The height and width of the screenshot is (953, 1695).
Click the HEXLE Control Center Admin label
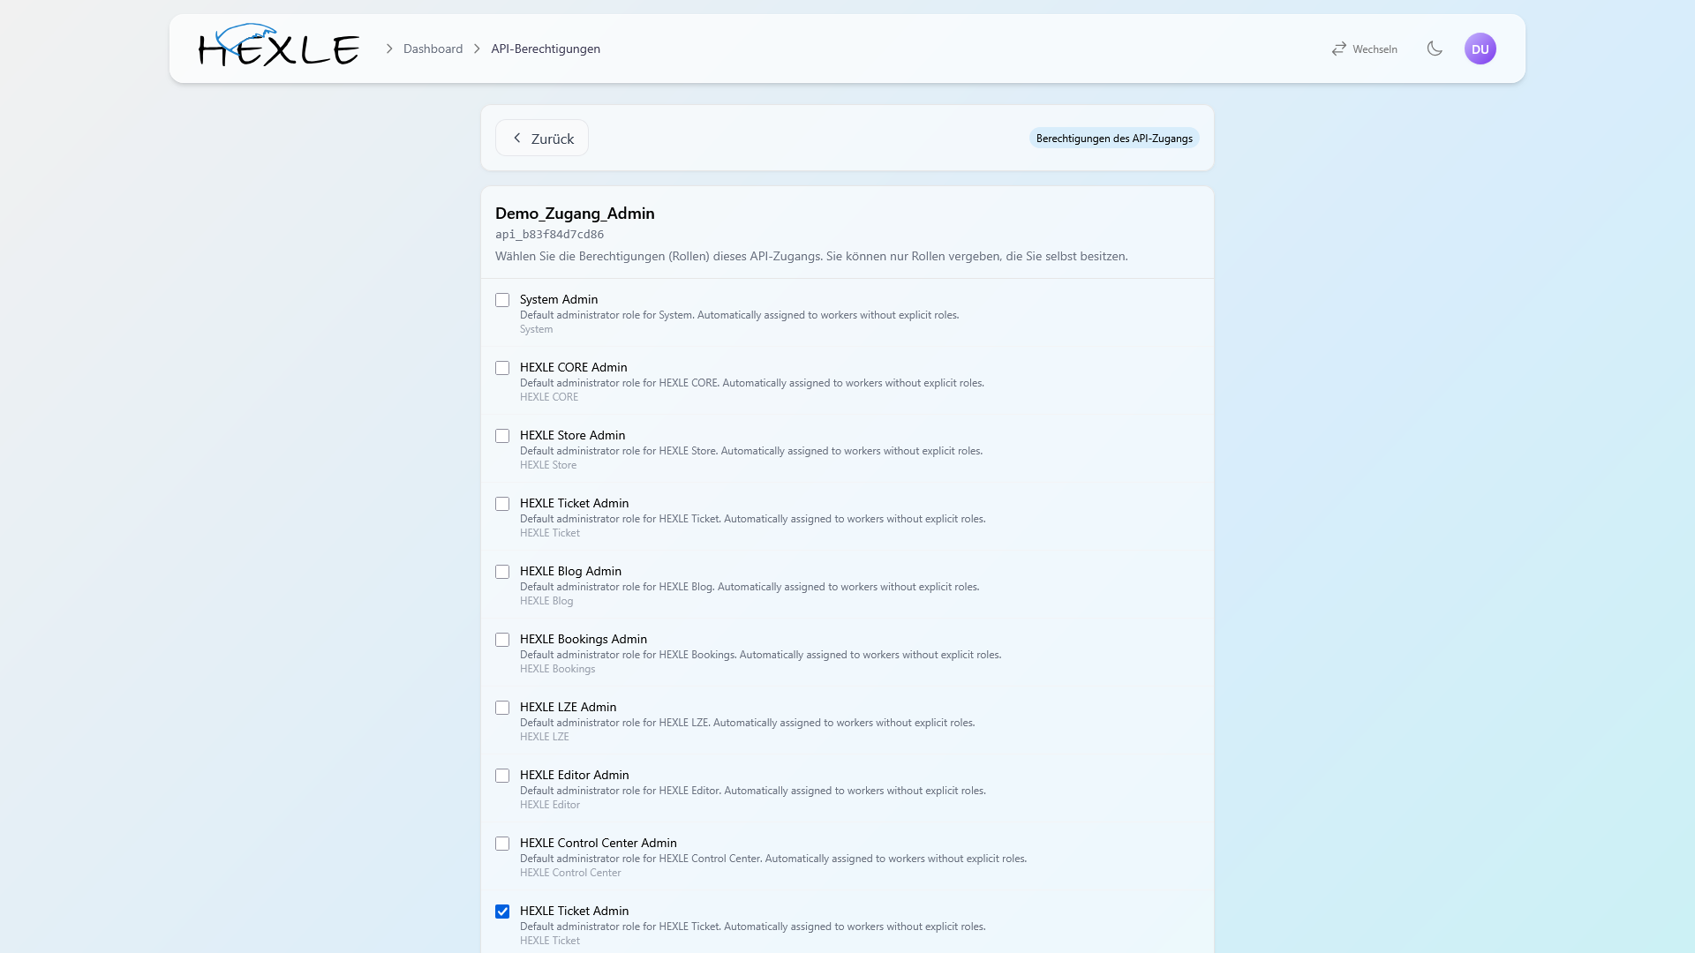pos(599,843)
